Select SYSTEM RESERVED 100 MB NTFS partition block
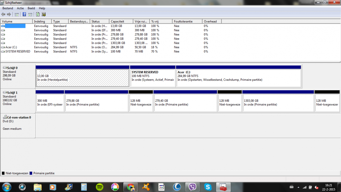 click(x=153, y=76)
